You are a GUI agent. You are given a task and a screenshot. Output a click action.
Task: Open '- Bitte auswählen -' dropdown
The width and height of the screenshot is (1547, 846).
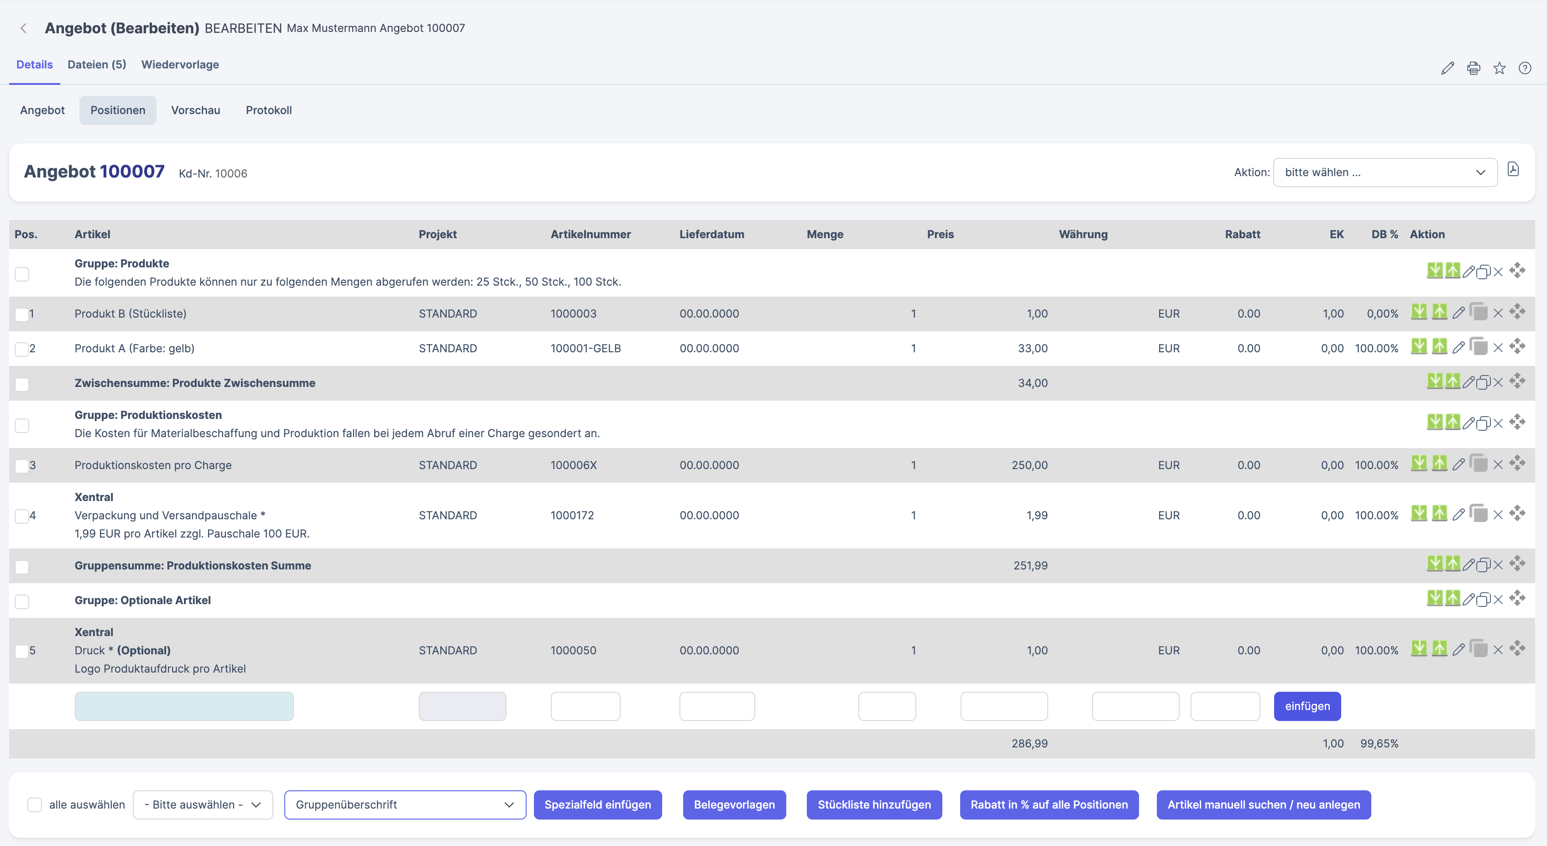pos(202,804)
